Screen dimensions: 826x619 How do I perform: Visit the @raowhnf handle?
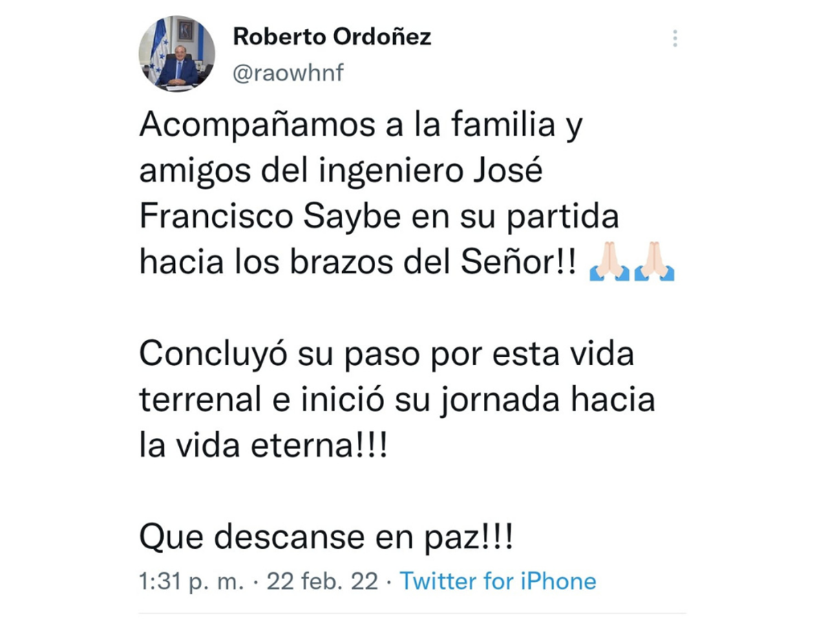(288, 73)
